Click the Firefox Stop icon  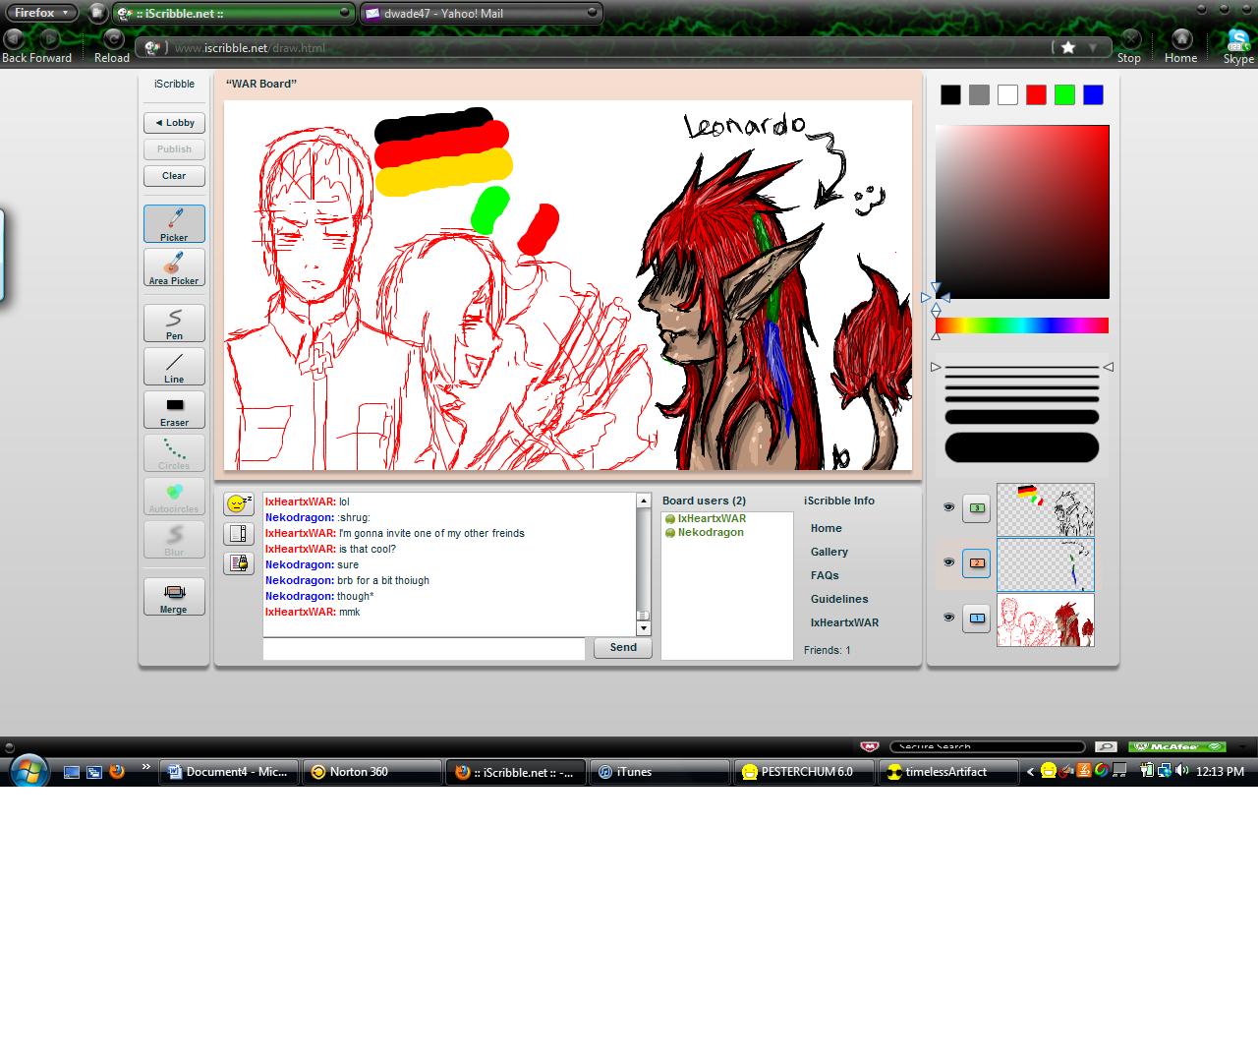(1130, 38)
